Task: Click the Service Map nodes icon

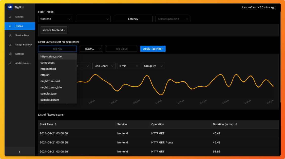Action: pyautogui.click(x=10, y=35)
